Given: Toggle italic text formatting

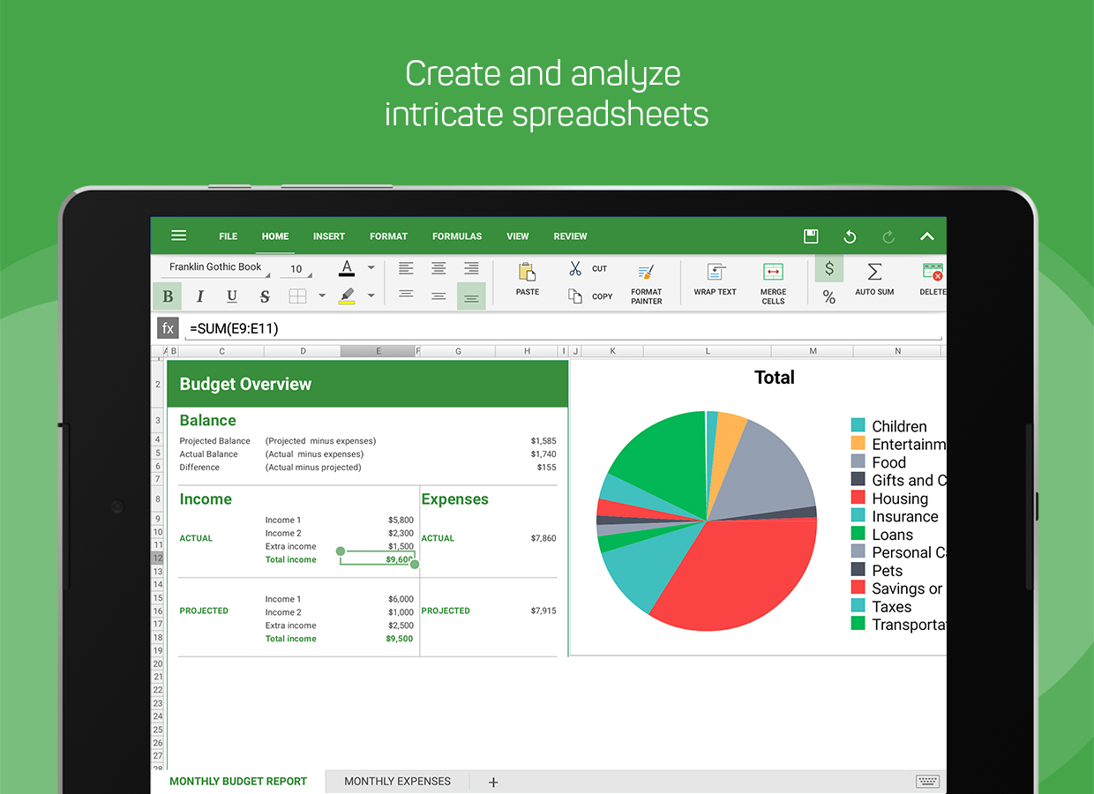Looking at the screenshot, I should click(200, 296).
